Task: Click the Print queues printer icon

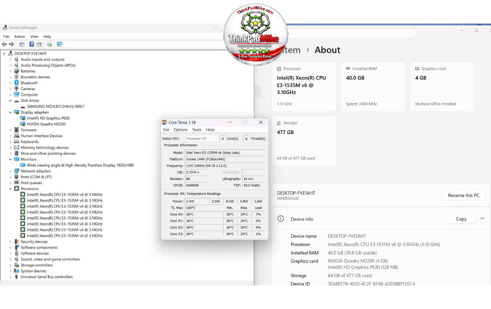Action: click(x=16, y=183)
